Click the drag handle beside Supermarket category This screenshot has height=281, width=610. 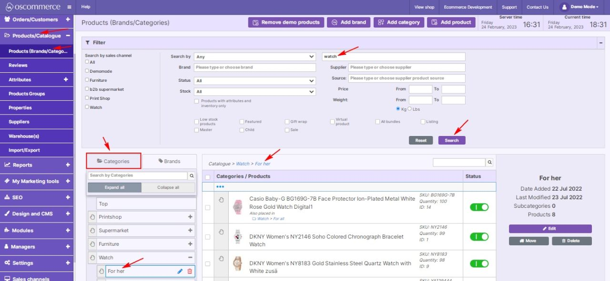[92, 231]
